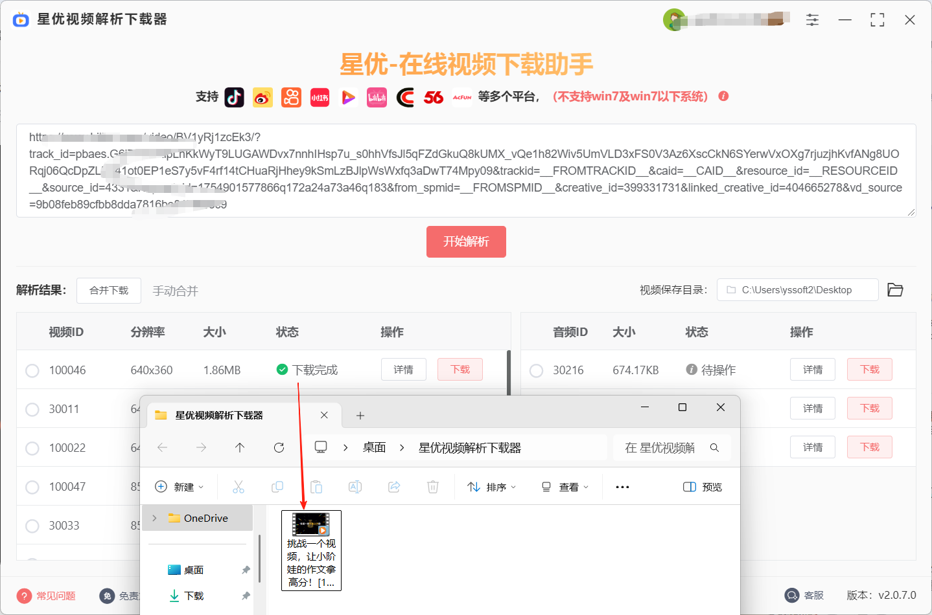Open the 客服 customer service link
The height and width of the screenshot is (615, 932).
click(804, 595)
